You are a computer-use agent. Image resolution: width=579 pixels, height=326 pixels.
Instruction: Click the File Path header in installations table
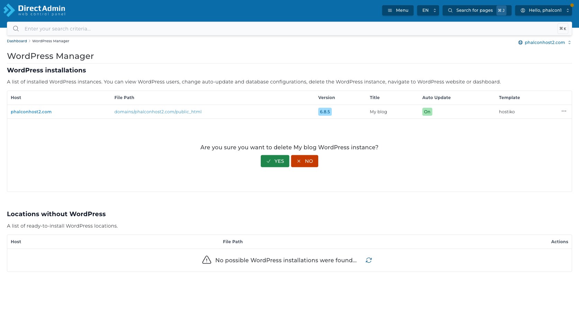tap(124, 98)
